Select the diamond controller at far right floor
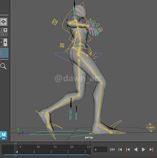 point(151,128)
